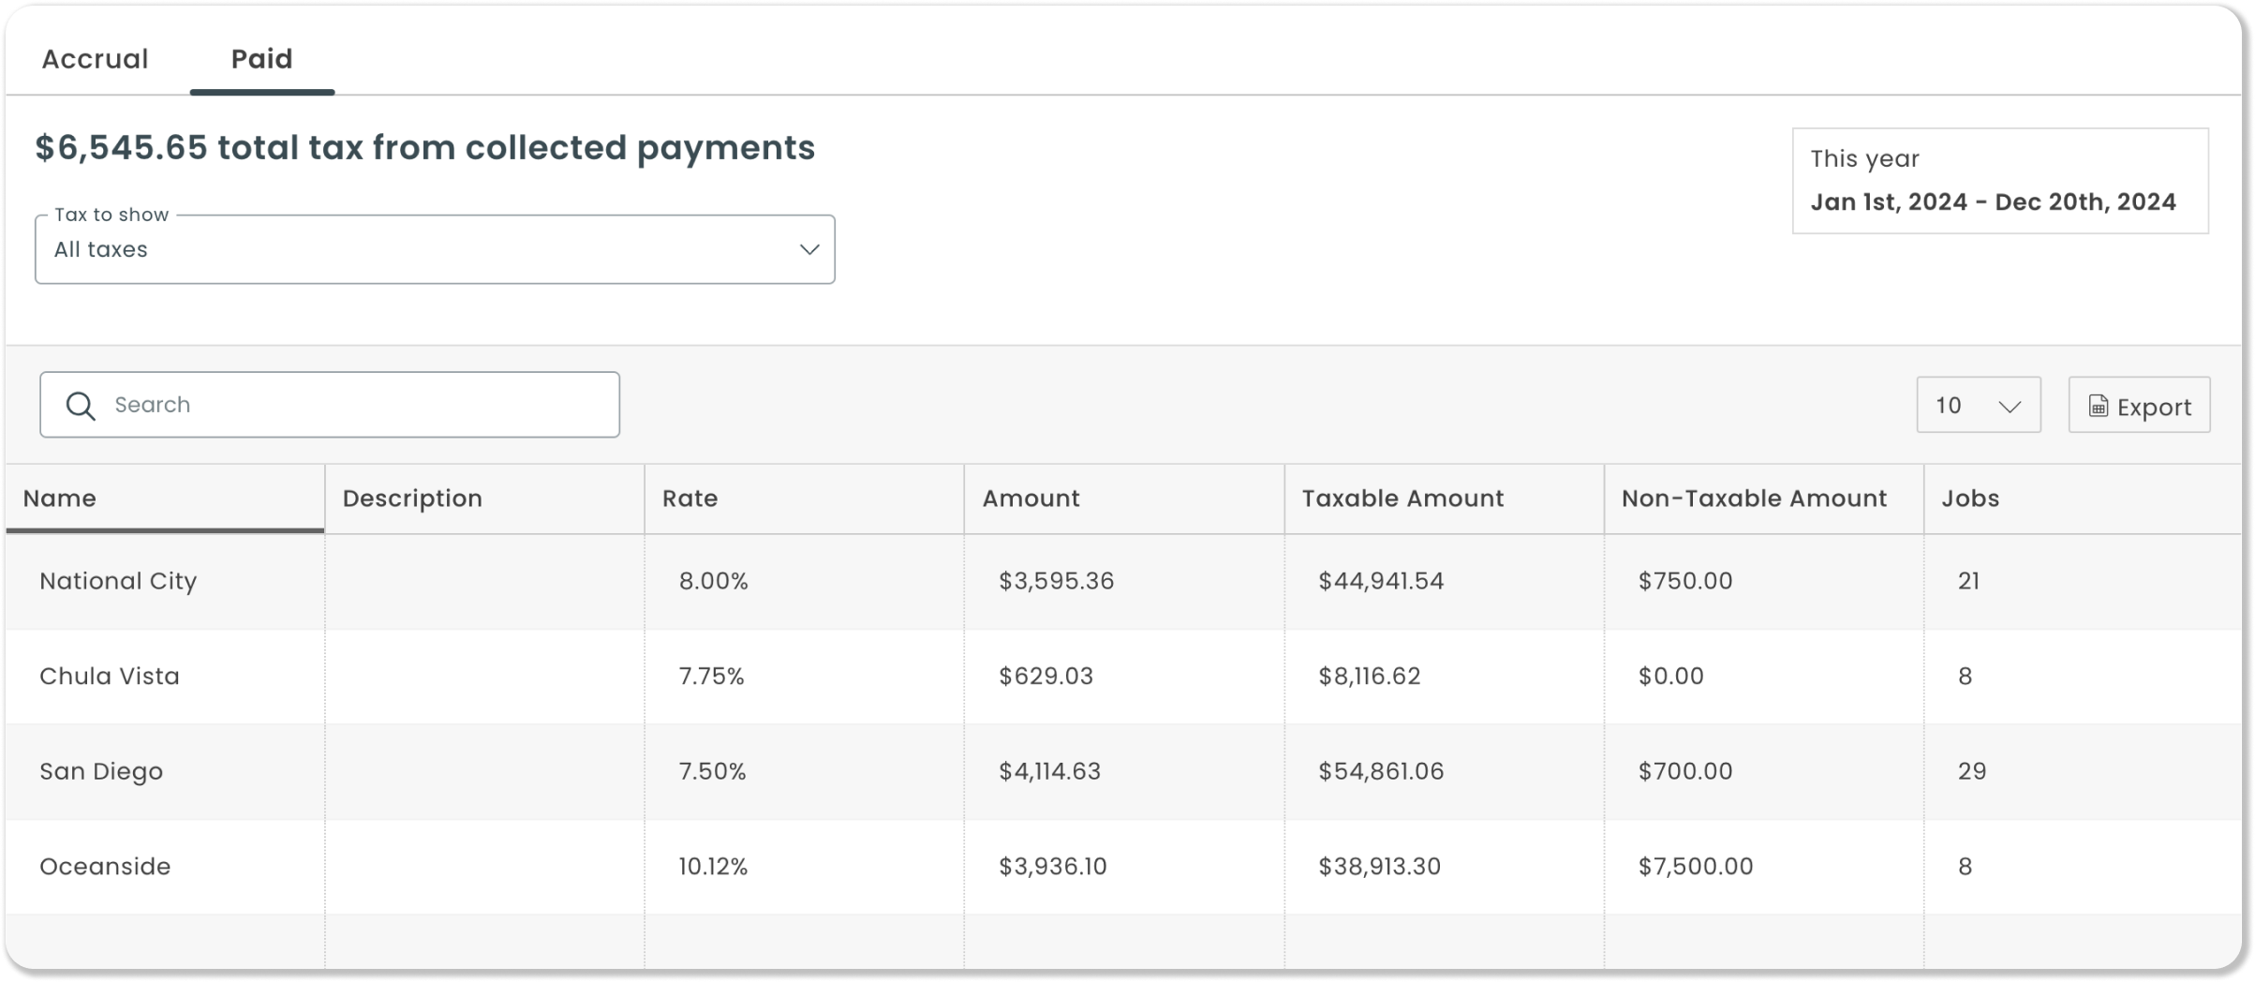Click the 29 jobs cell

(1971, 771)
